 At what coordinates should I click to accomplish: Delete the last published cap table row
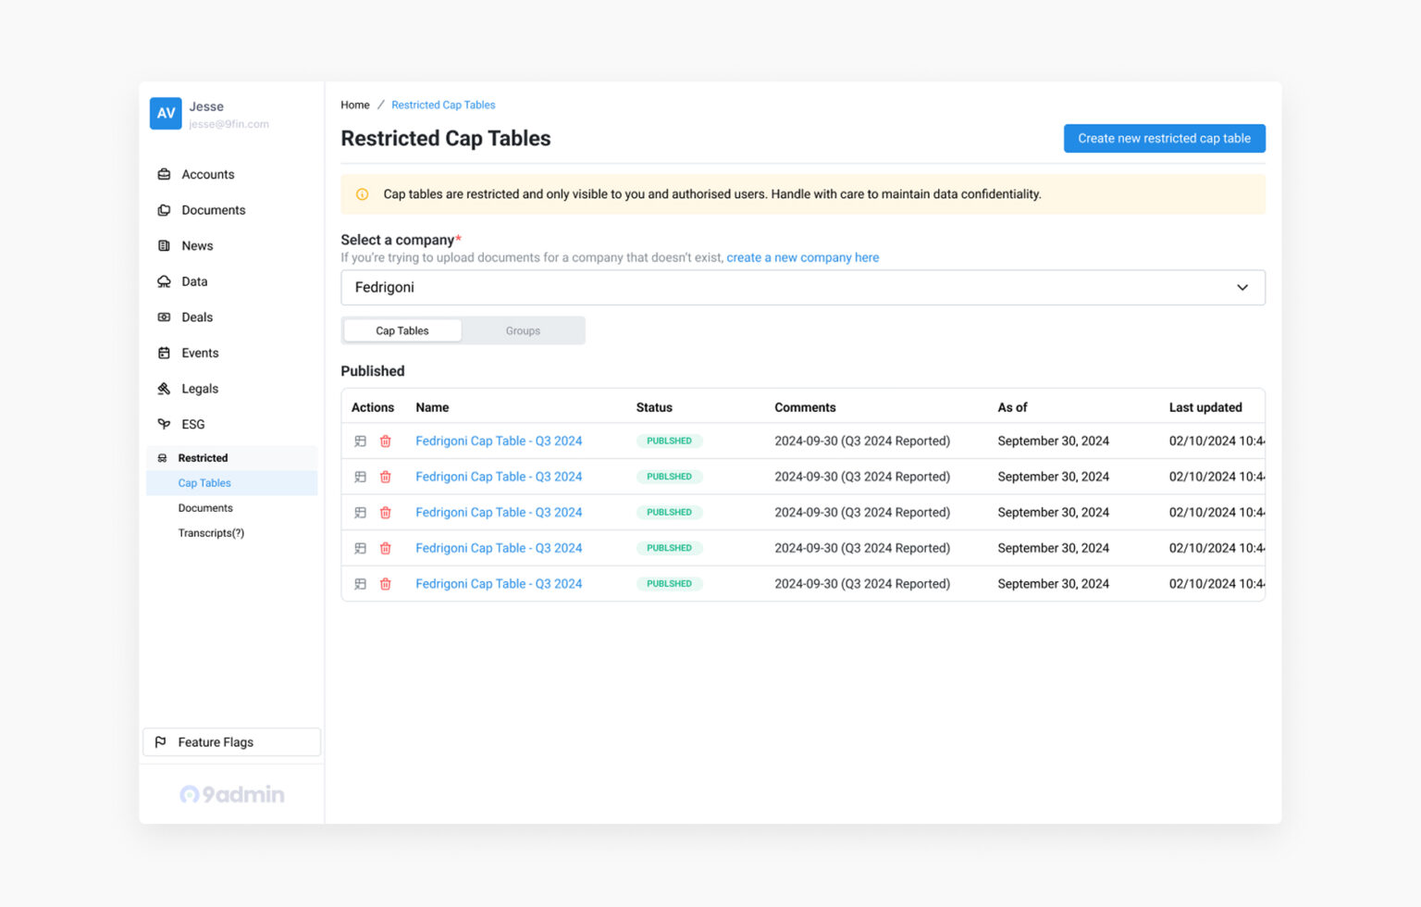click(x=386, y=584)
